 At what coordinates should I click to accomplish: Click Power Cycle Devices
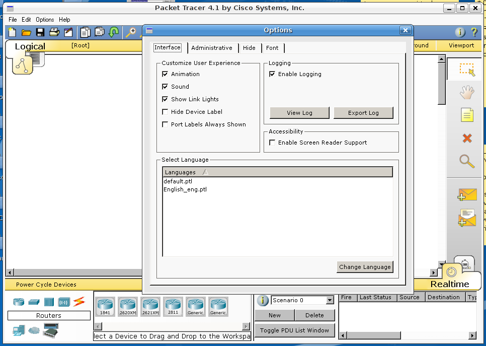pos(46,285)
